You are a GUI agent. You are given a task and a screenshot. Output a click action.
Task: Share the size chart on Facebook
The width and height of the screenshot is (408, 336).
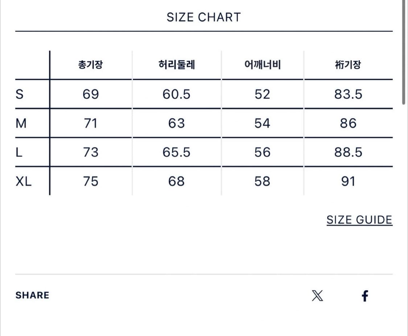point(365,296)
